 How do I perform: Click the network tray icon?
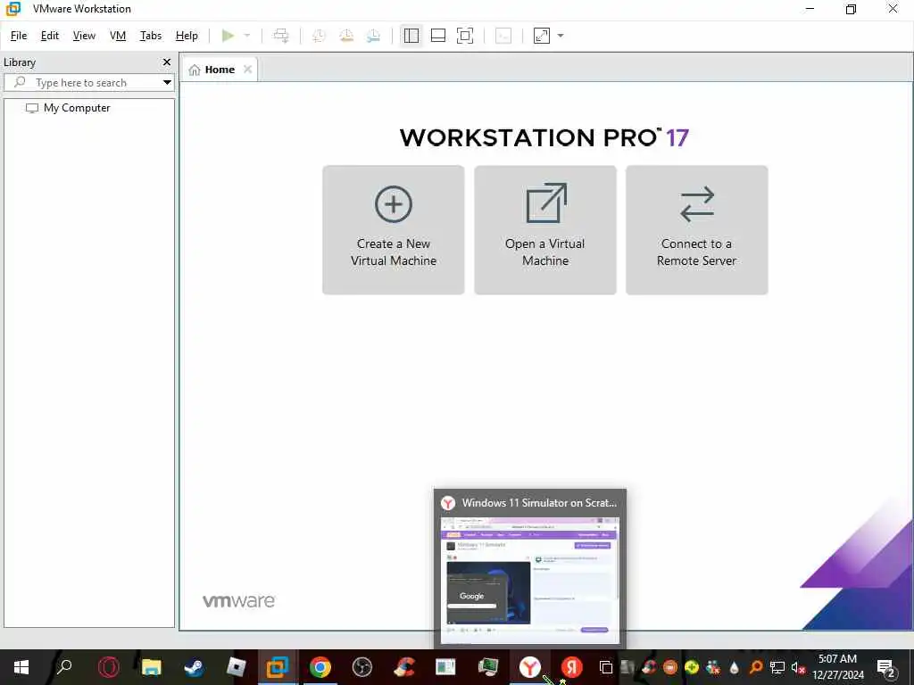(x=777, y=667)
